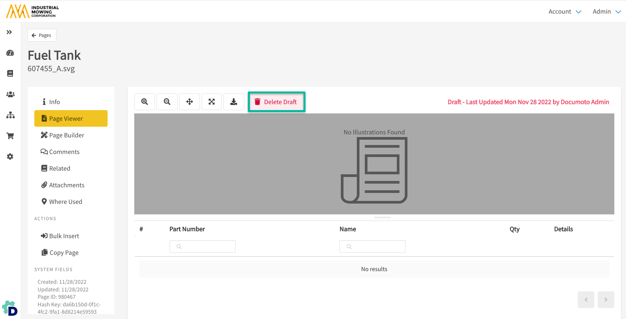Open the Comments section
This screenshot has height=319, width=626.
click(64, 152)
